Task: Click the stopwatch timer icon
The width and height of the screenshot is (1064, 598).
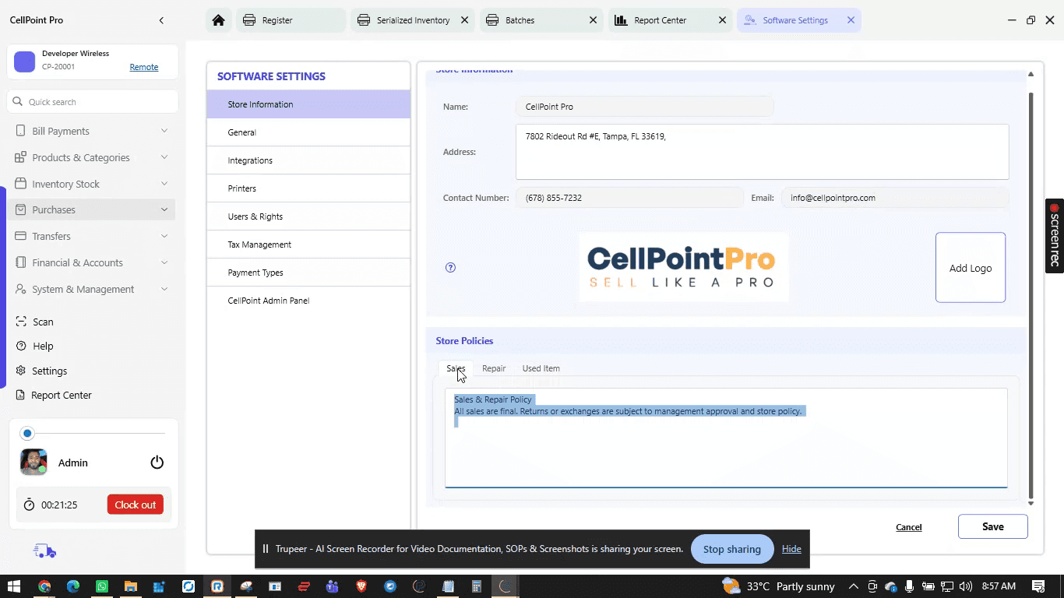Action: tap(30, 505)
